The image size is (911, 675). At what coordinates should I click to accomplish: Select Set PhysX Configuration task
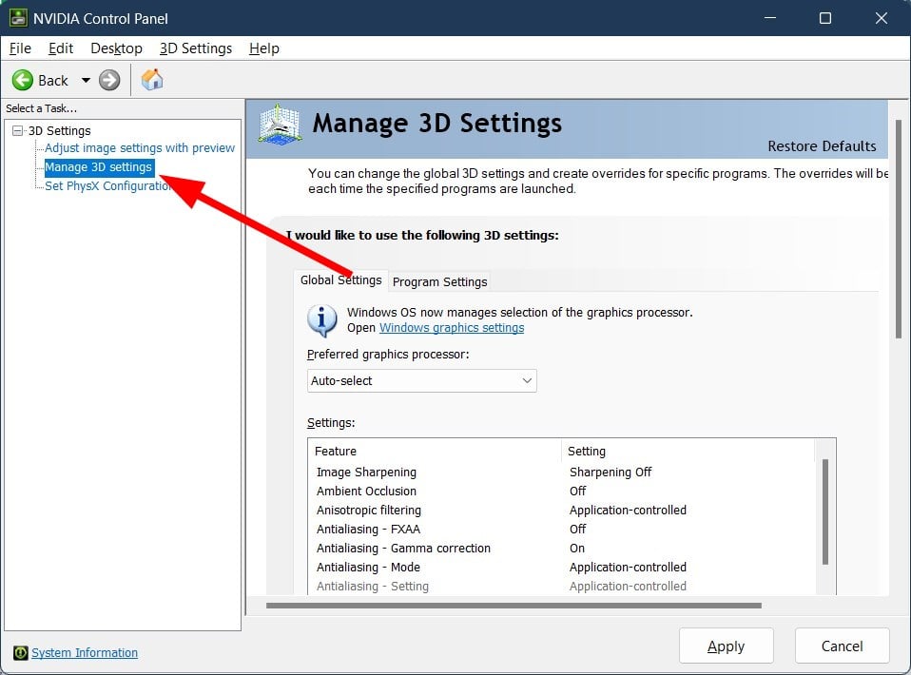[108, 186]
